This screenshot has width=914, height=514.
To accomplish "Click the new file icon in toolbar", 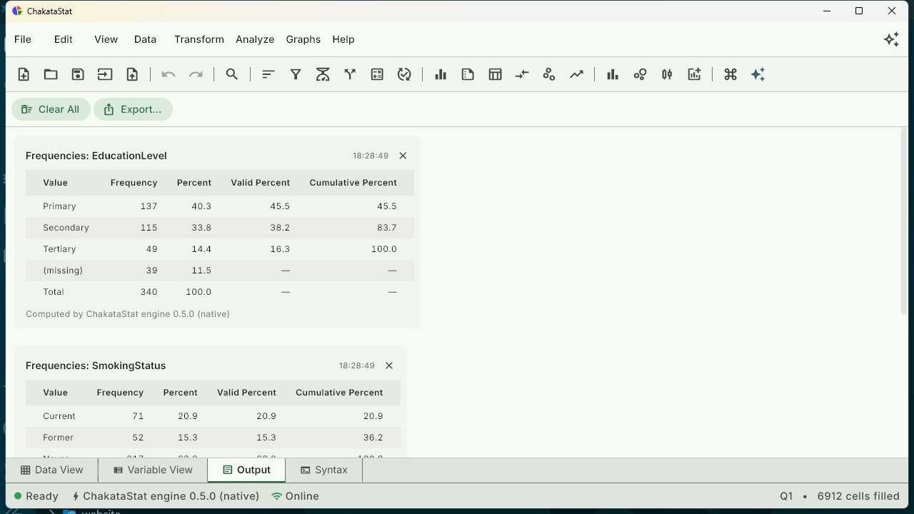I will [x=24, y=74].
